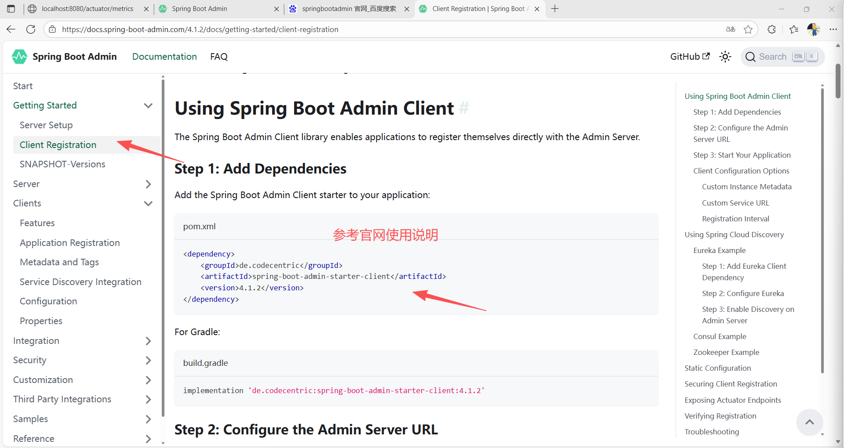
Task: Click the sidebar navigation scrollbar
Action: click(163, 248)
